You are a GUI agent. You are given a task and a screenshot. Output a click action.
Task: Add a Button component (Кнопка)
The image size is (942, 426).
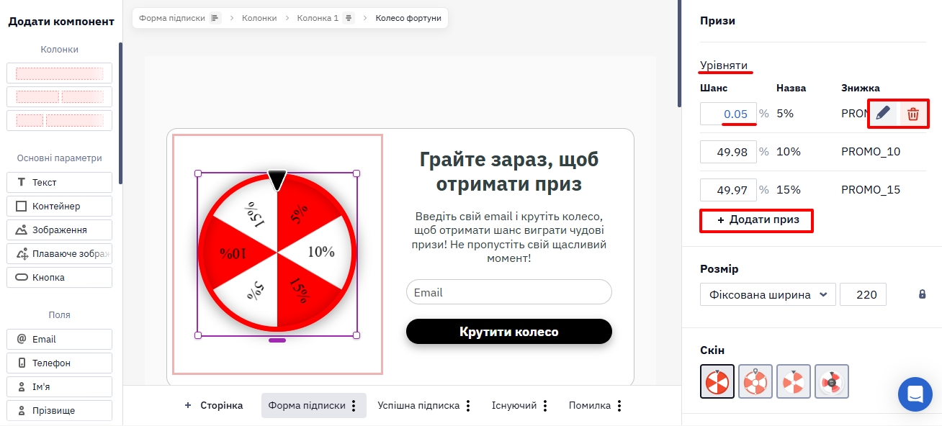60,277
